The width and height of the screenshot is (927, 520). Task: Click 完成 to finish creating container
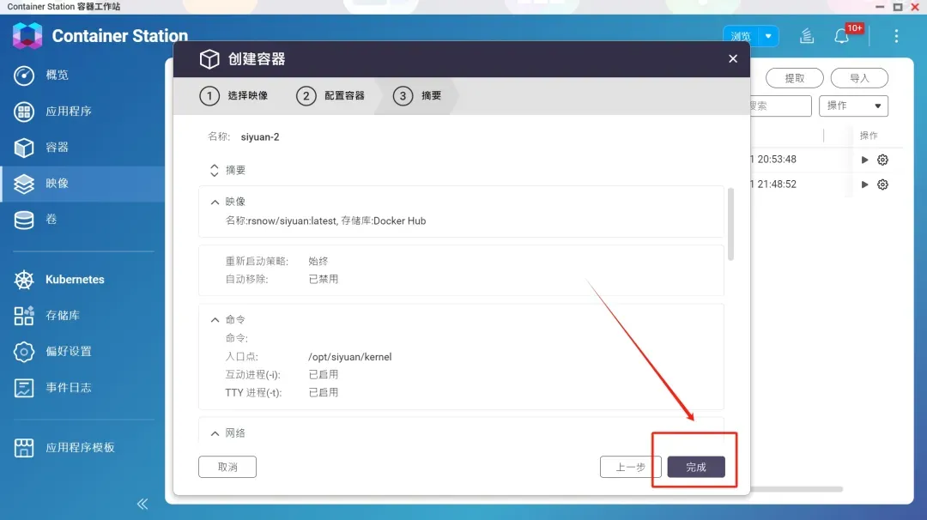click(696, 467)
